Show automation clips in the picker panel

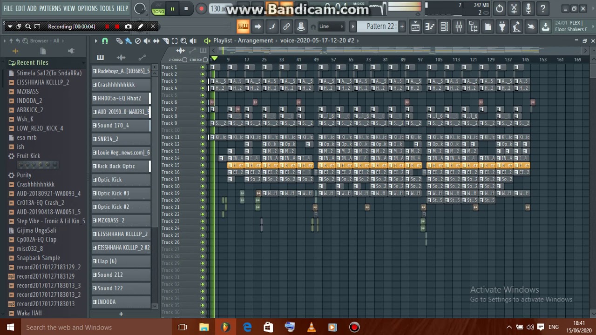tap(142, 58)
